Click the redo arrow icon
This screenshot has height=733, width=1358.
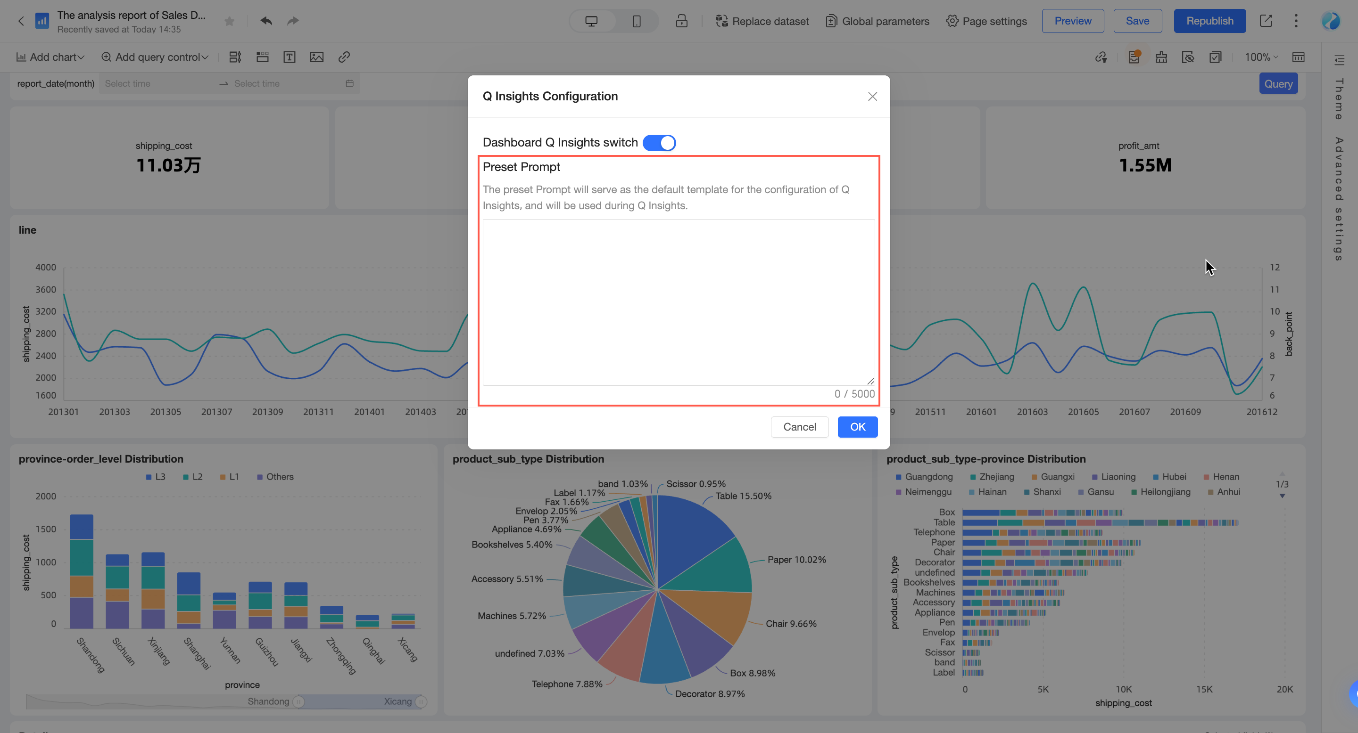pyautogui.click(x=293, y=21)
